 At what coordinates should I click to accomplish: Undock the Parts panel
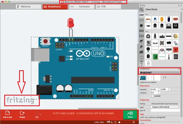pos(179,5)
